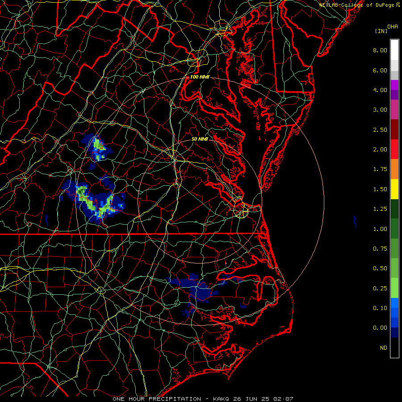This screenshot has height=402, width=402.
Task: Click the '0.00' scale label
Action: click(x=380, y=328)
